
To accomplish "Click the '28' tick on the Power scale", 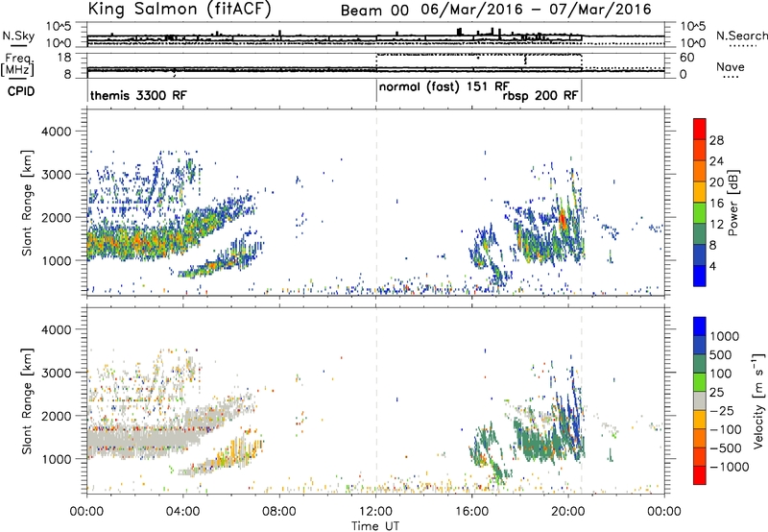I will [x=716, y=140].
